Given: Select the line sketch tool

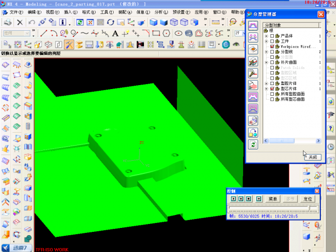Looking at the screenshot, I should [x=44, y=33].
